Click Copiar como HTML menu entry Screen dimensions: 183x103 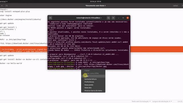pos(93,73)
